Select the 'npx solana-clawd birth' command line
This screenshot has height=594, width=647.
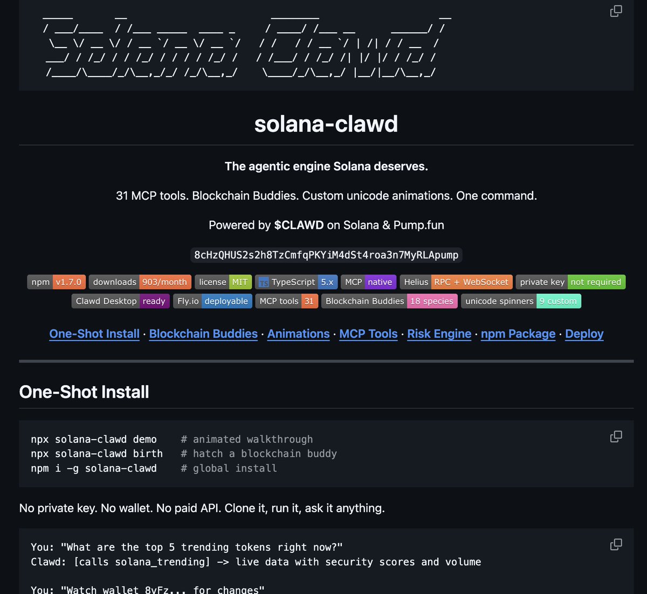click(97, 454)
